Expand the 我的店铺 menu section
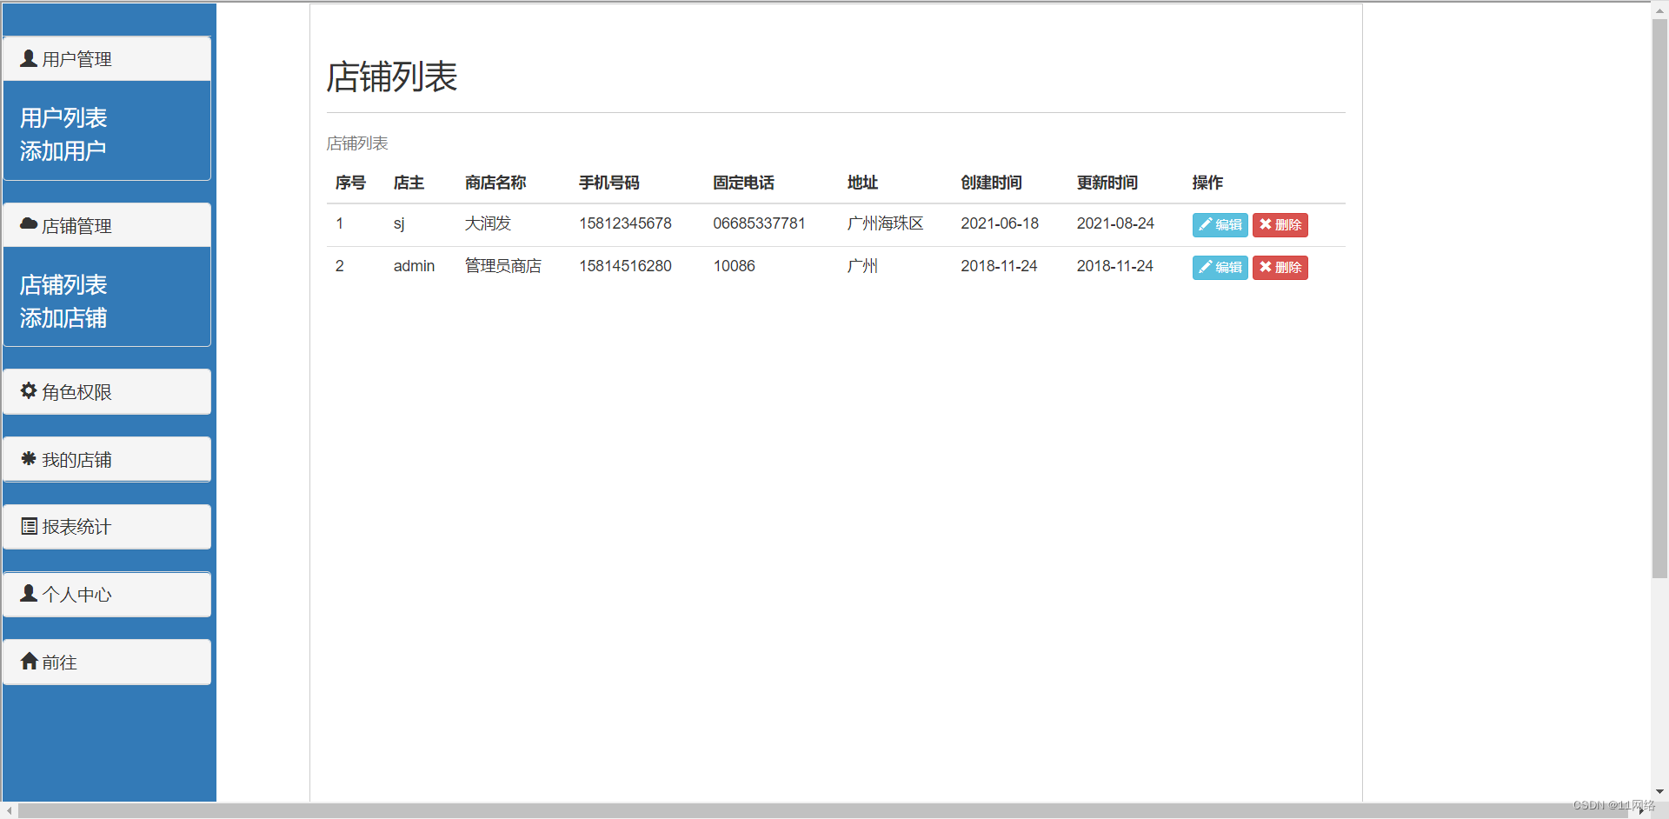This screenshot has height=819, width=1669. pyautogui.click(x=107, y=459)
